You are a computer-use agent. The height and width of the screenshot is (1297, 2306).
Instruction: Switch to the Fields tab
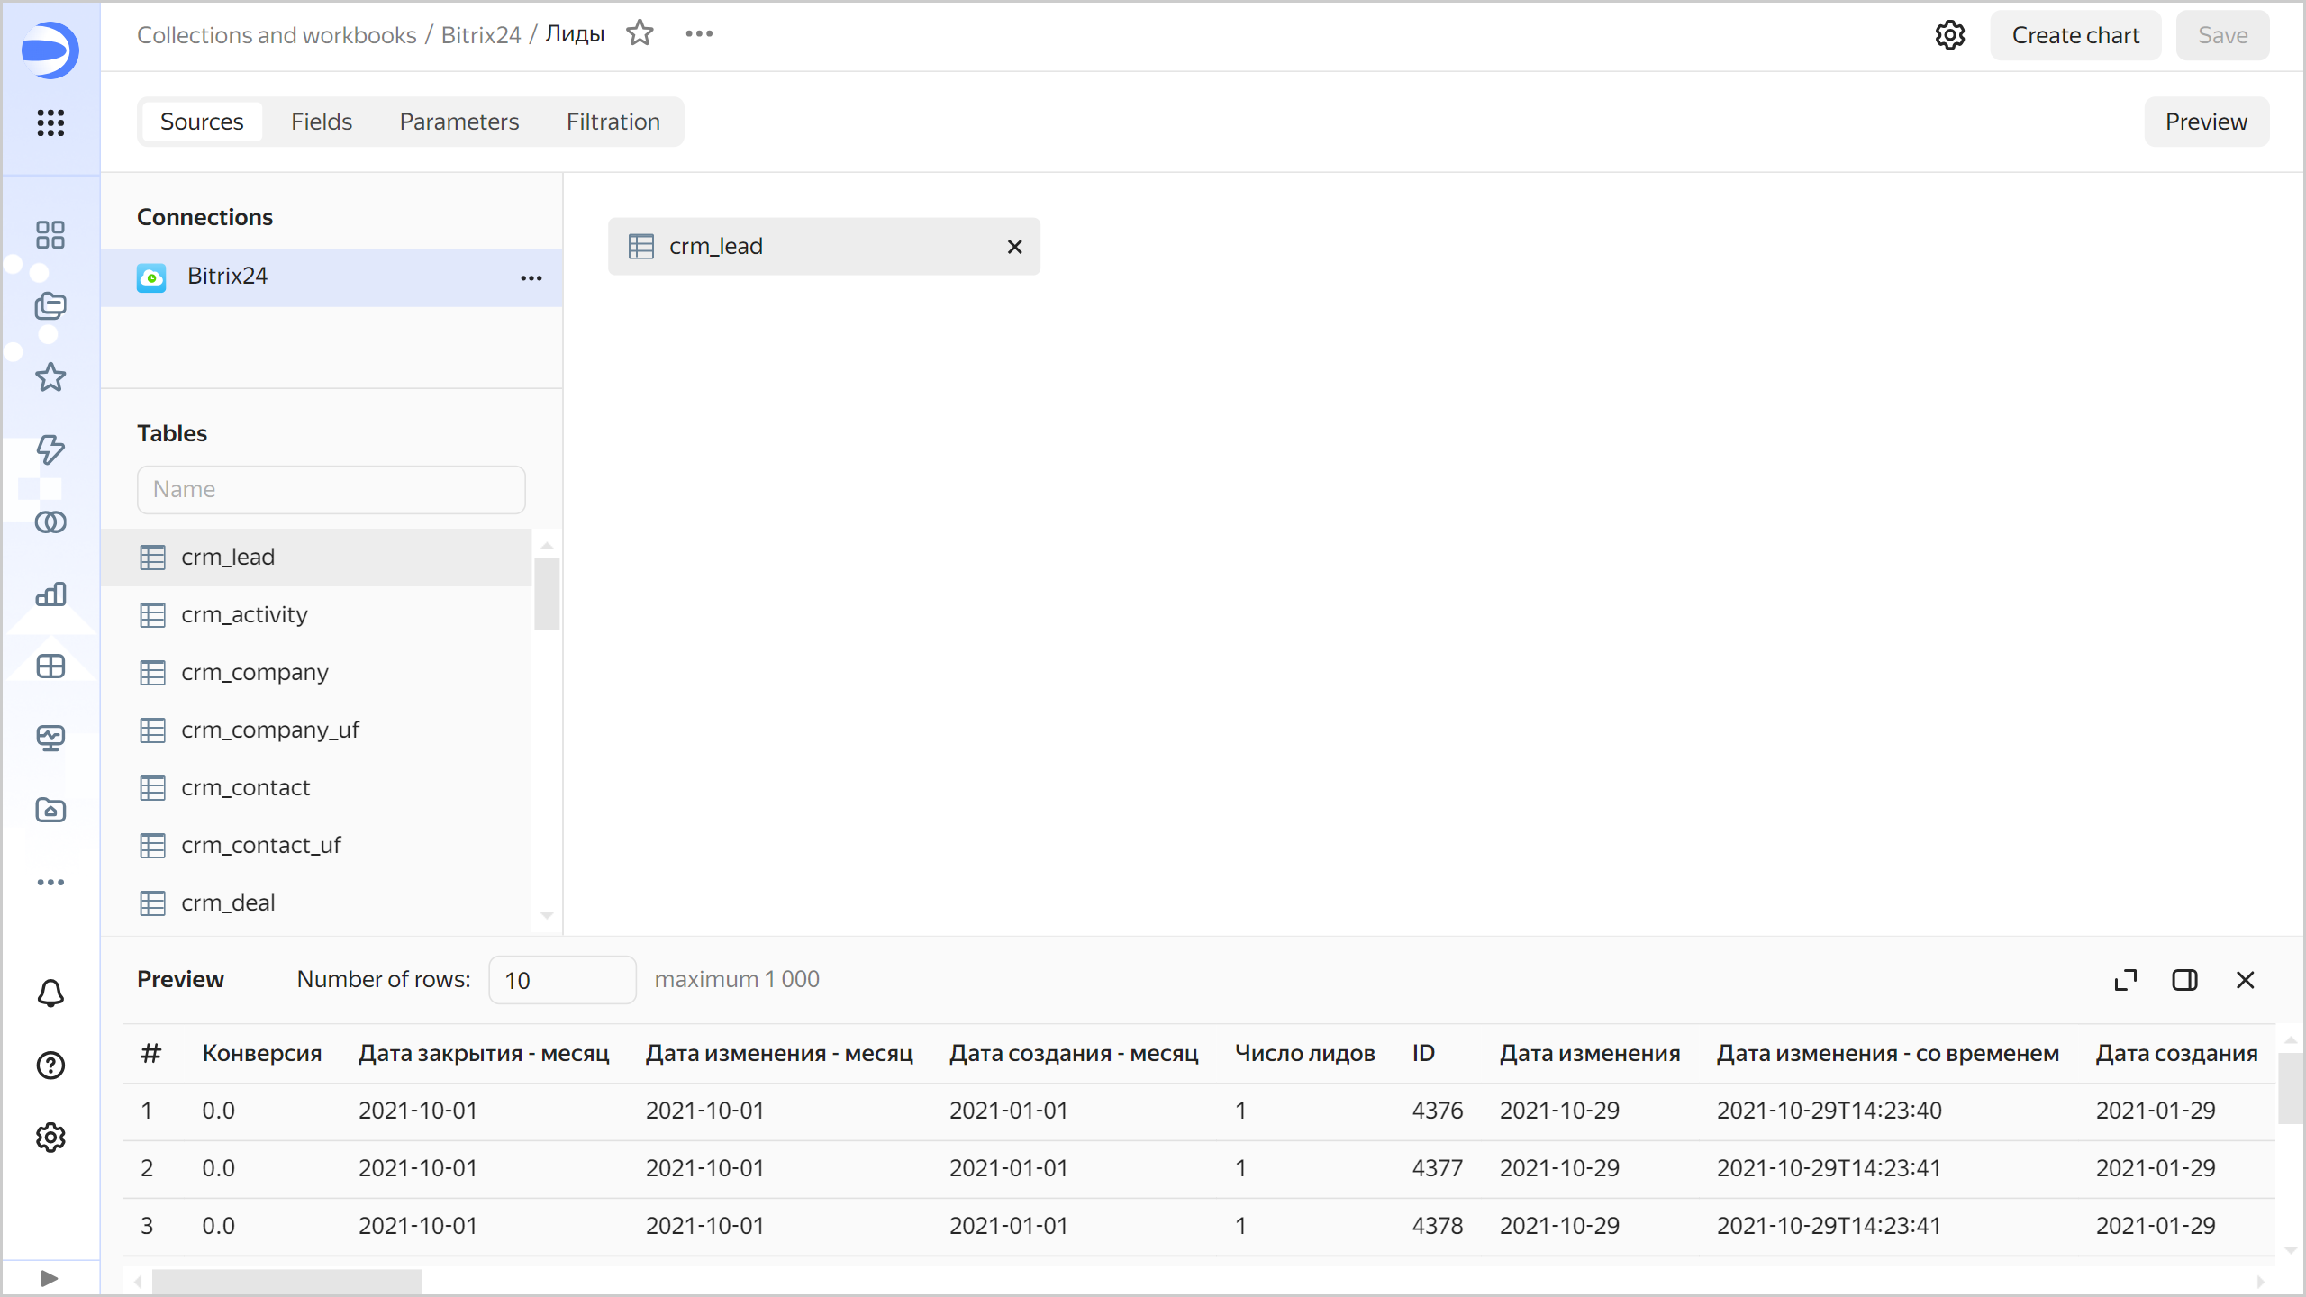(x=322, y=122)
